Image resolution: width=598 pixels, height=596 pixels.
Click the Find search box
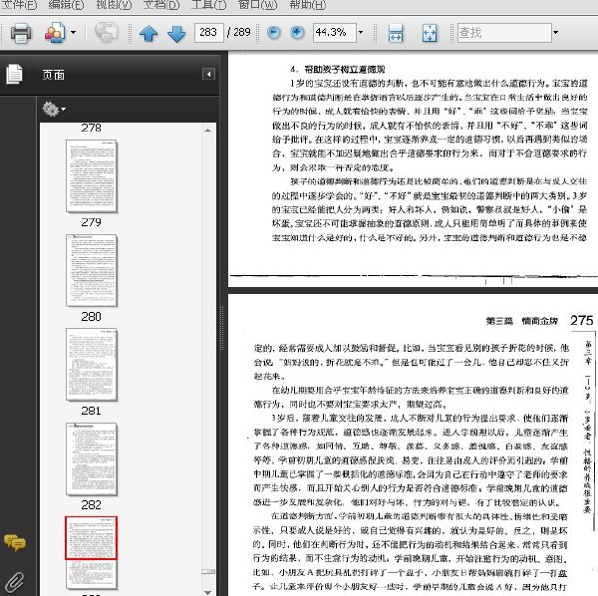click(x=504, y=33)
